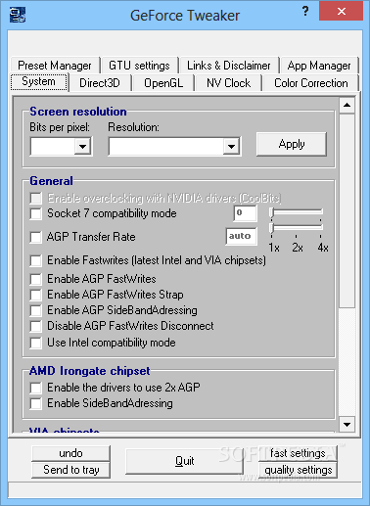Open the Links & Disclaimer tab
Image resolution: width=370 pixels, height=506 pixels.
[229, 66]
